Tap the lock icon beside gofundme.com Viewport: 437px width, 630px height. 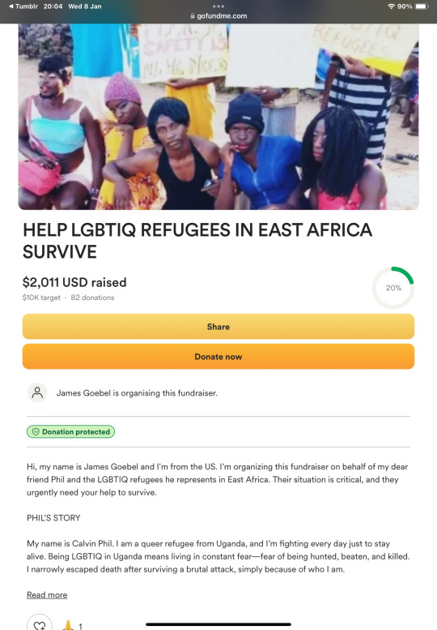(x=193, y=16)
